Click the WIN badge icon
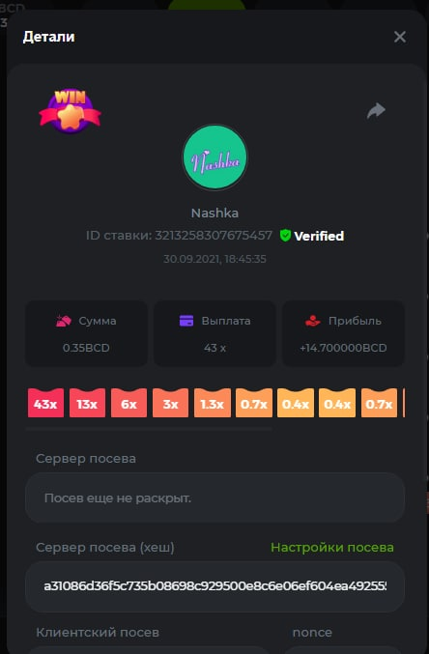This screenshot has height=654, width=429. [71, 110]
